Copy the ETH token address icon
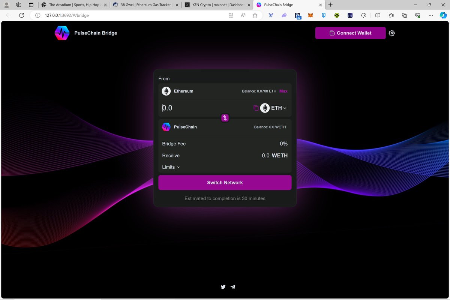This screenshot has width=450, height=300. pos(256,108)
